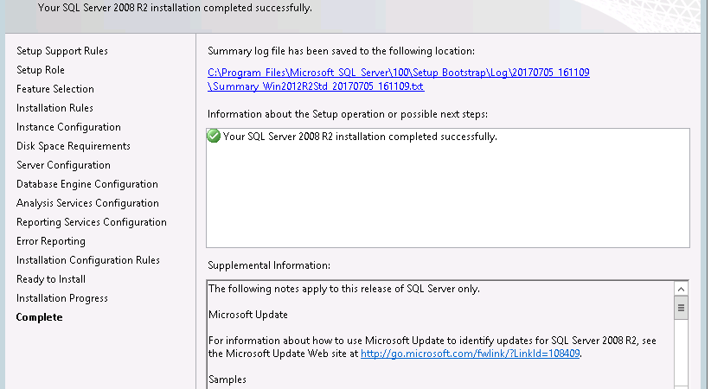Select Database Engine Configuration step
Screen dimensions: 711x389
click(87, 184)
